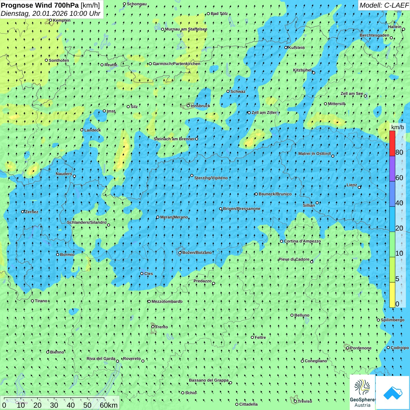Click the 'Rovereto' label
This screenshot has width=410, height=410.
tap(132, 358)
